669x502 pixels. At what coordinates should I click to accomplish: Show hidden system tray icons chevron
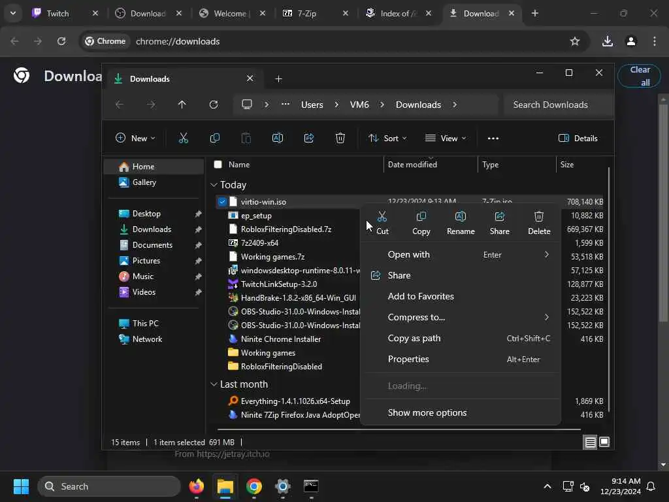(x=547, y=486)
